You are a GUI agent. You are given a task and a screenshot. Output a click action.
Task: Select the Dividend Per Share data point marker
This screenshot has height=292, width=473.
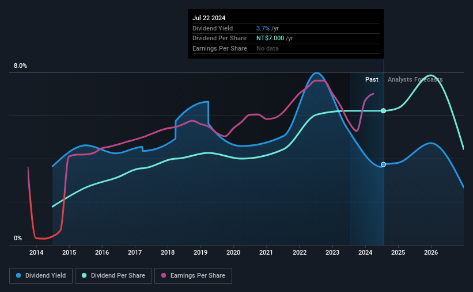click(383, 111)
